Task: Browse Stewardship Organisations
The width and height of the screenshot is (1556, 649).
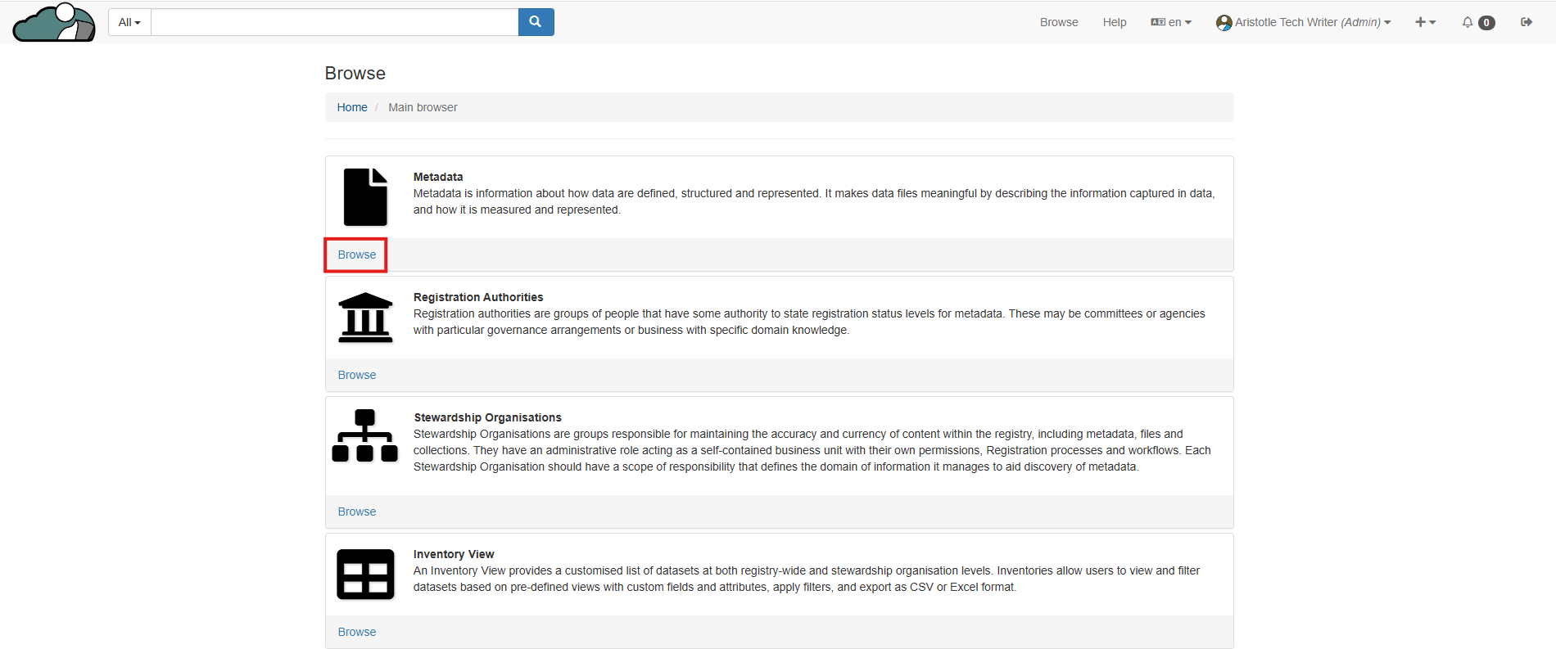Action: (357, 512)
